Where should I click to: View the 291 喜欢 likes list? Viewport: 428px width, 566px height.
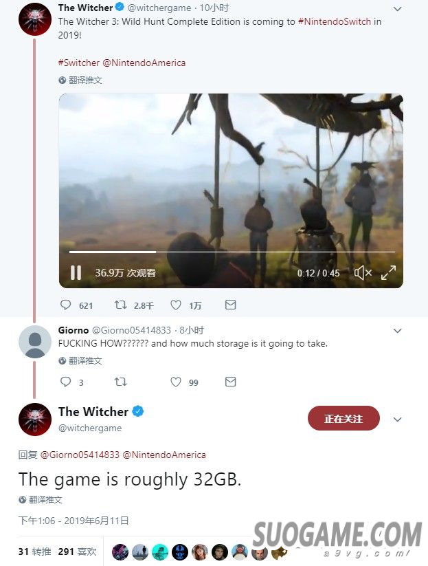[77, 552]
